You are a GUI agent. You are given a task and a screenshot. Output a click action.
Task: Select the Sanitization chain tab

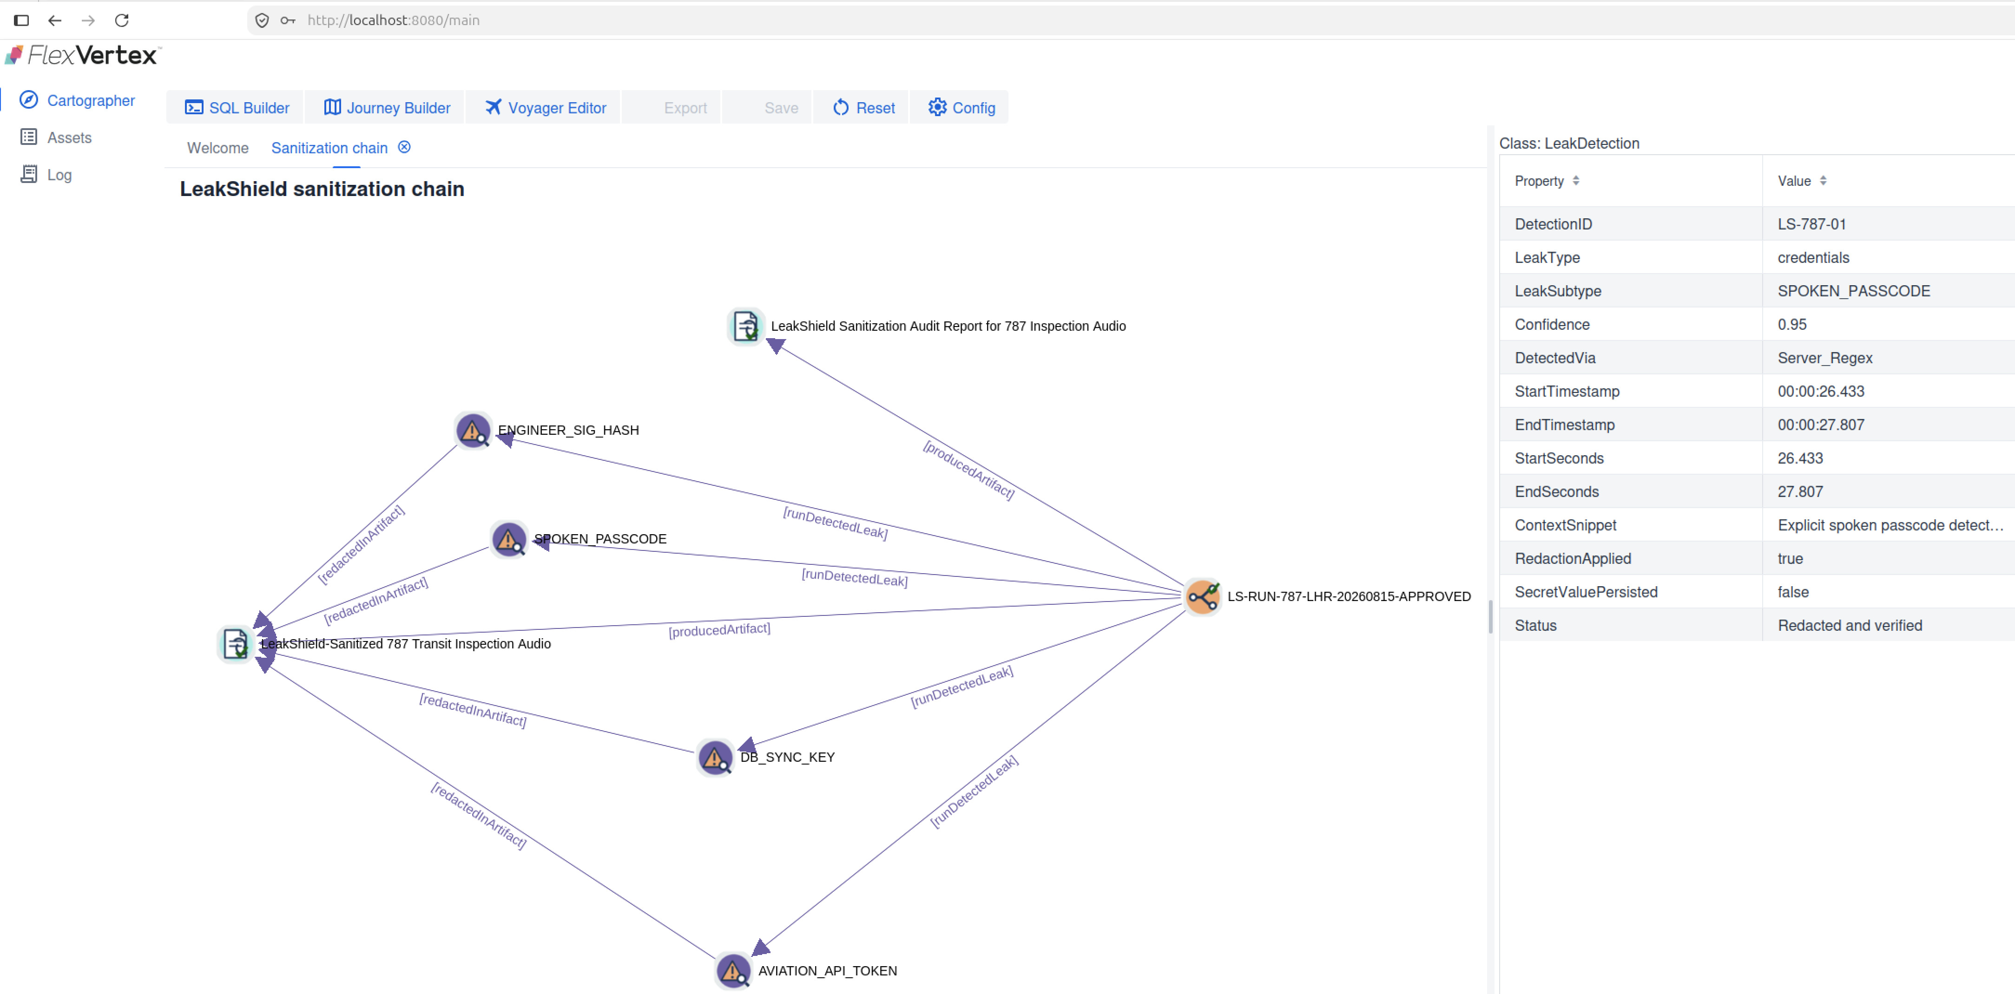(329, 148)
